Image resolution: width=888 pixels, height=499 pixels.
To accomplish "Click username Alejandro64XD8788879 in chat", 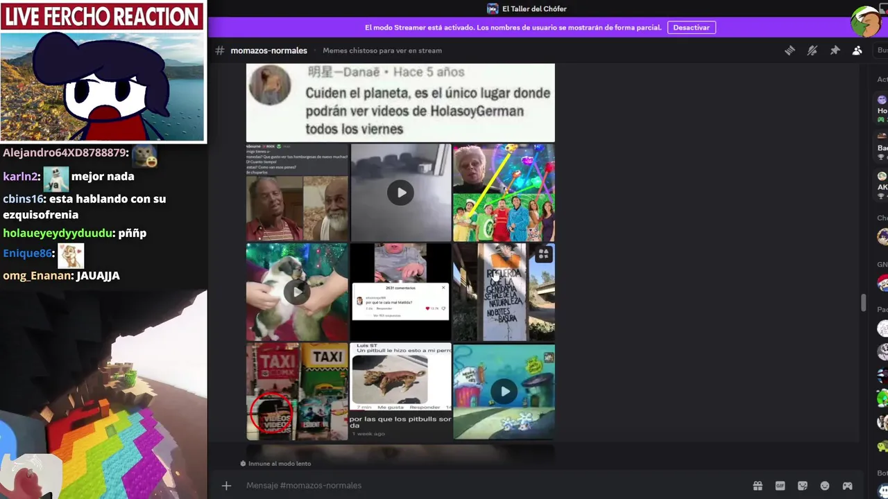I will [66, 152].
